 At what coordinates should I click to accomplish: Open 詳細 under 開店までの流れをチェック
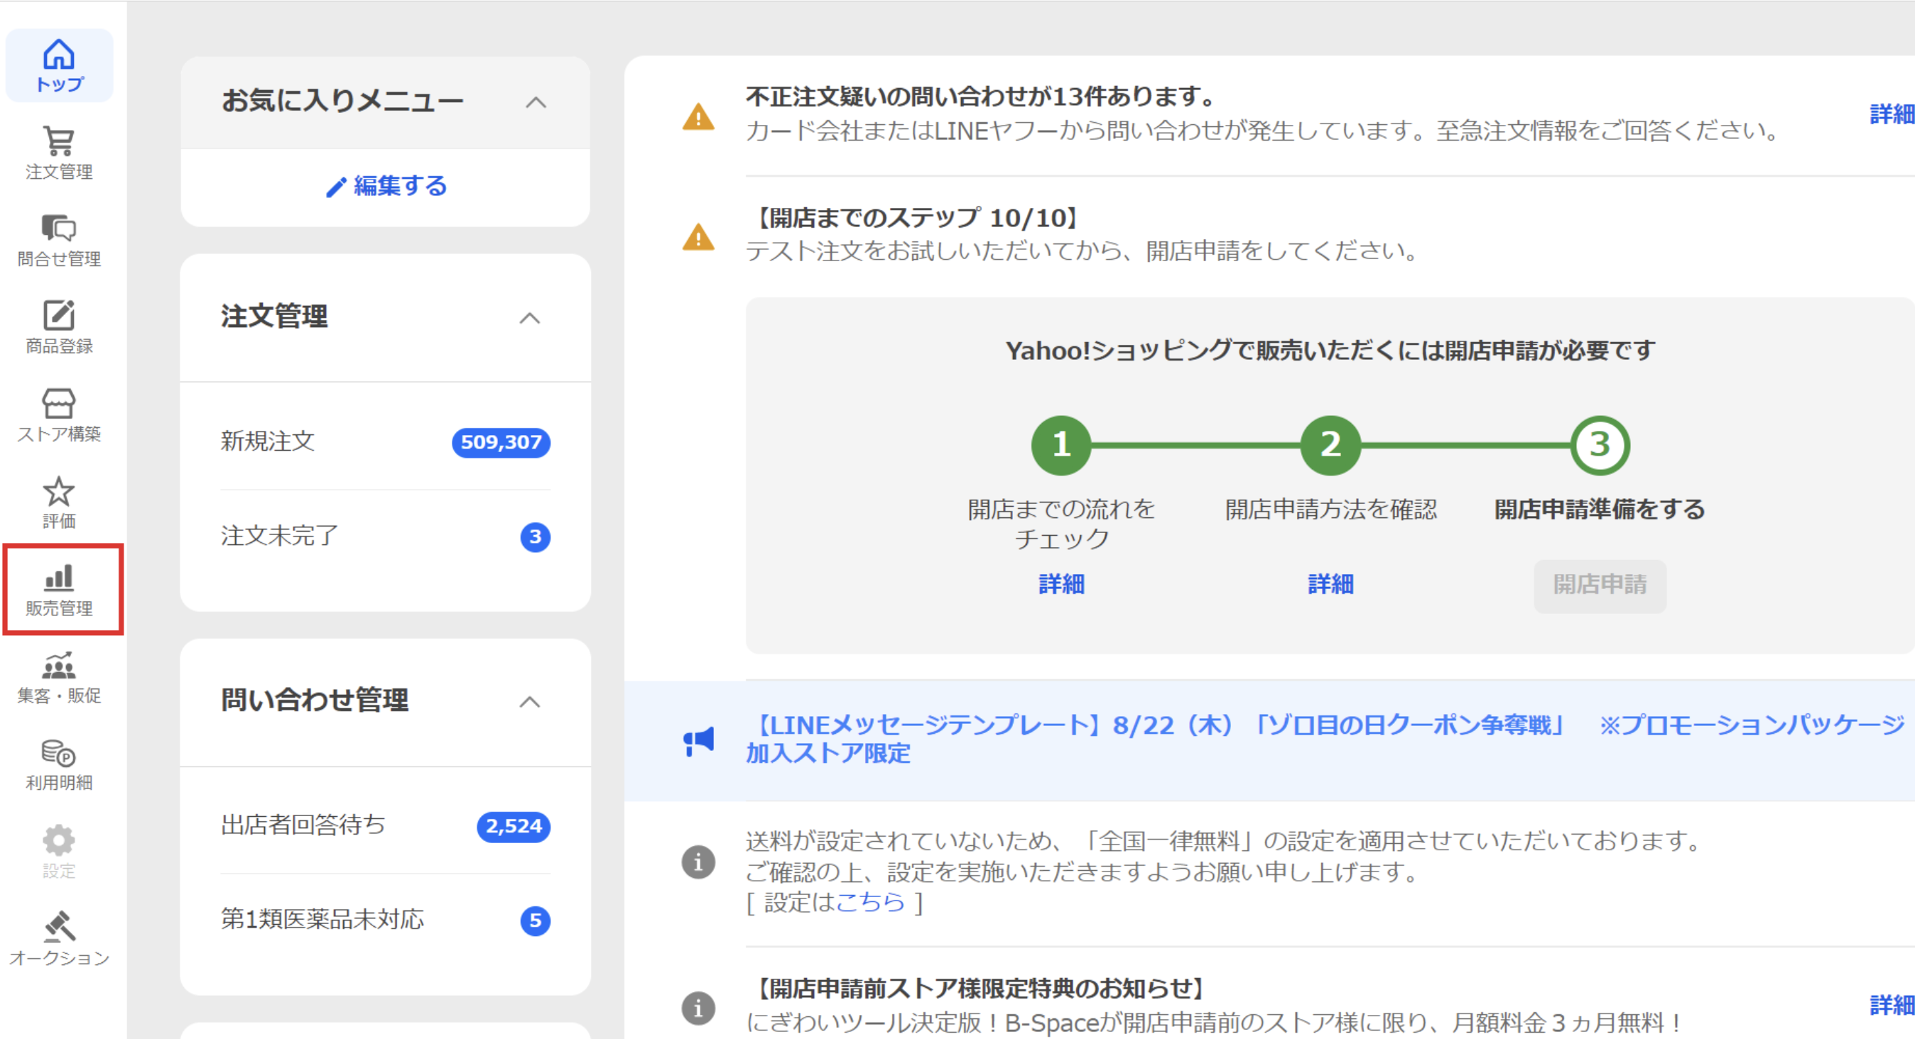click(x=1060, y=584)
